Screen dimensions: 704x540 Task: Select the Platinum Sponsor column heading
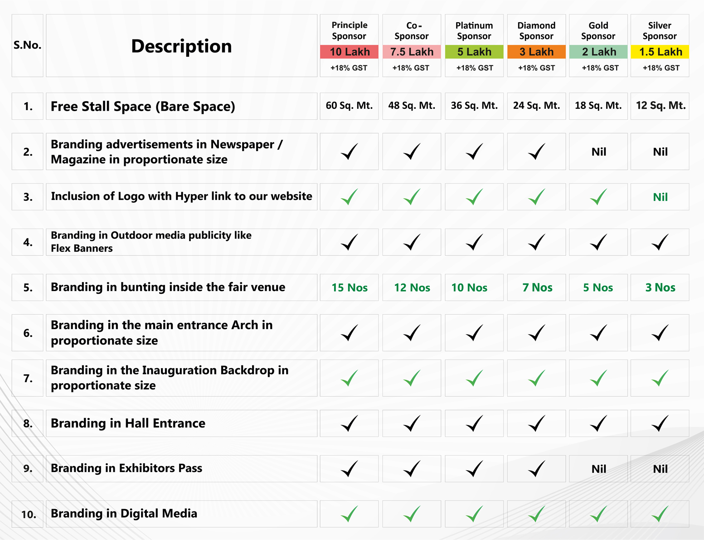tap(474, 30)
